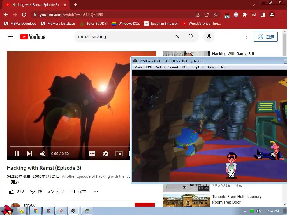
Task: Open the extension showing 177 badge
Action: pos(227,15)
